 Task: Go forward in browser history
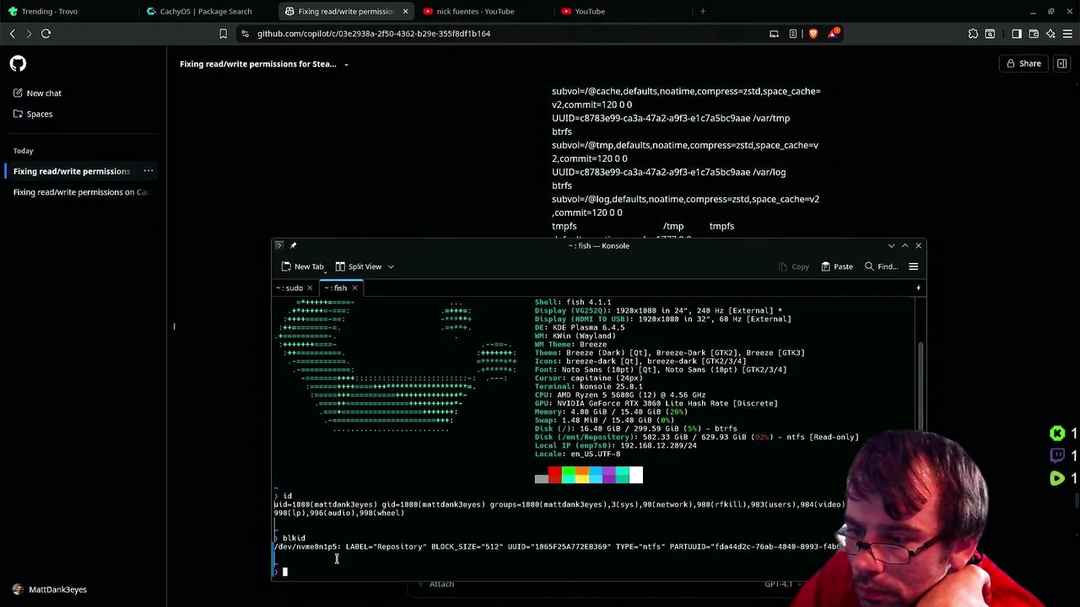click(x=29, y=34)
